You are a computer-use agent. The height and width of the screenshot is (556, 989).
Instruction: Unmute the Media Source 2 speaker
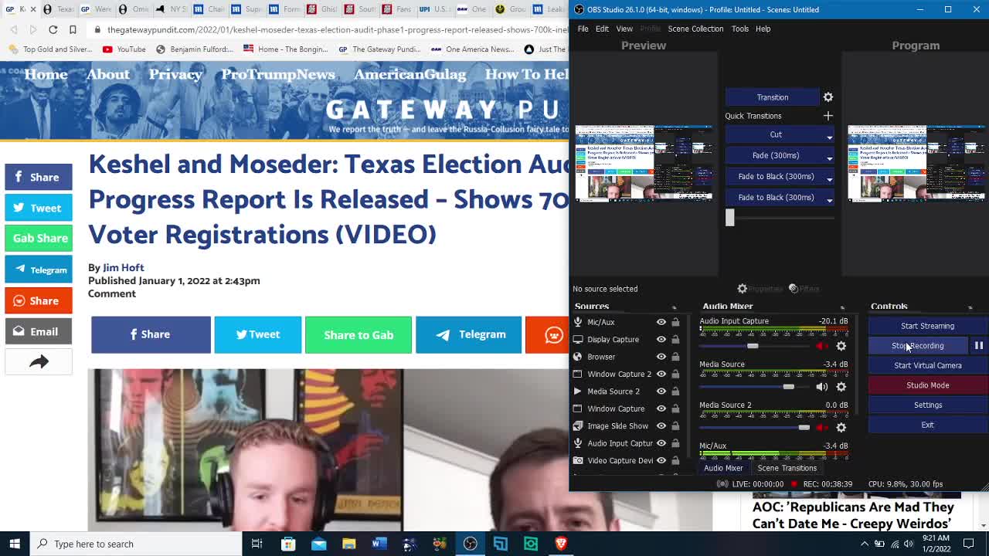(x=821, y=427)
